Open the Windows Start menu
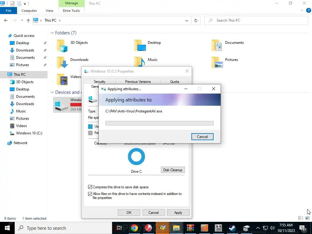The width and height of the screenshot is (312, 234). click(x=7, y=228)
